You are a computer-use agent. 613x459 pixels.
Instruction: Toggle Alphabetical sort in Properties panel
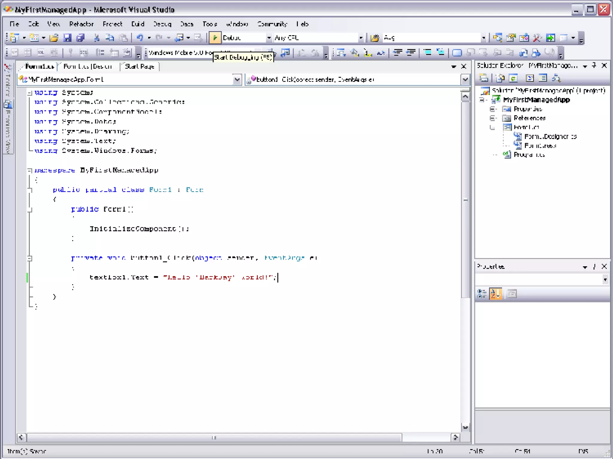(x=495, y=294)
